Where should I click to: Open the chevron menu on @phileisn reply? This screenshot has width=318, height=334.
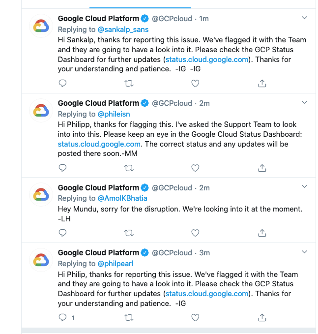[x=305, y=102]
